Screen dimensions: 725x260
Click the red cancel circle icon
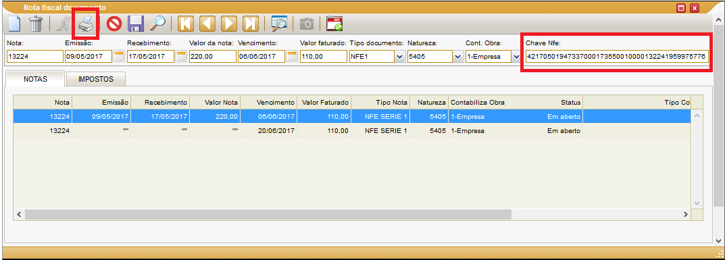[114, 24]
